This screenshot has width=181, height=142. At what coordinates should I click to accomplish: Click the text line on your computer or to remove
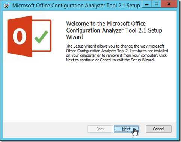click(116, 55)
